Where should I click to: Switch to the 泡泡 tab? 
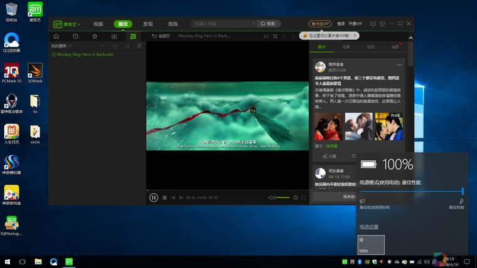[x=173, y=24]
